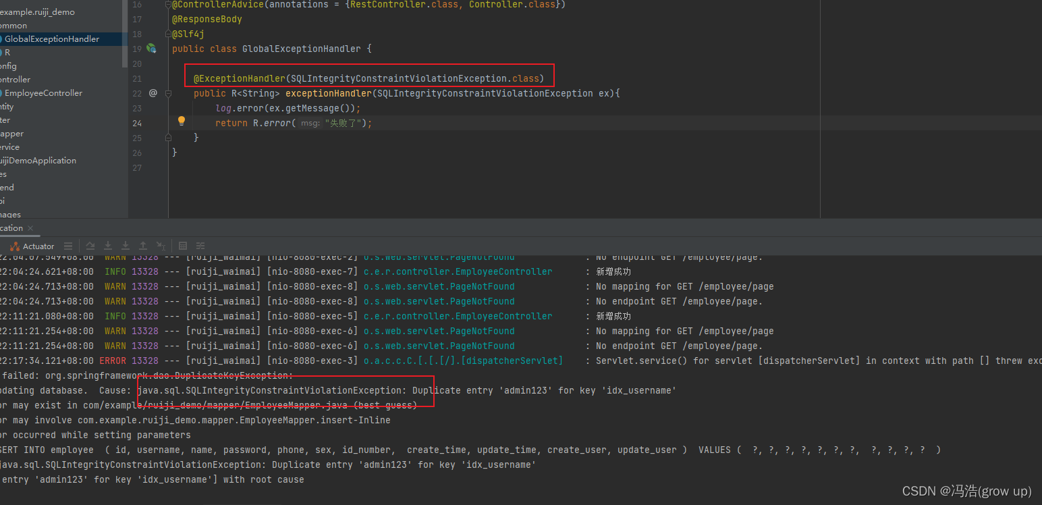Viewport: 1042px width, 505px height.
Task: Click log.error(ex.getMessage()) statement
Action: (x=288, y=108)
